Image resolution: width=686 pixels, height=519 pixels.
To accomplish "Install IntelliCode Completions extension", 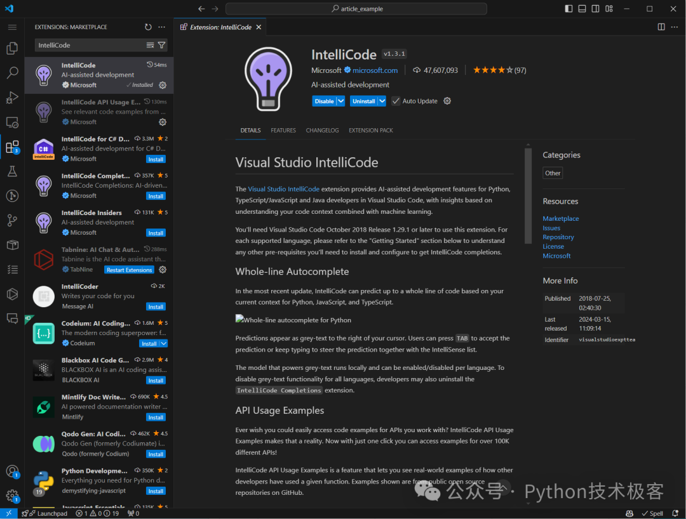I will [x=156, y=196].
